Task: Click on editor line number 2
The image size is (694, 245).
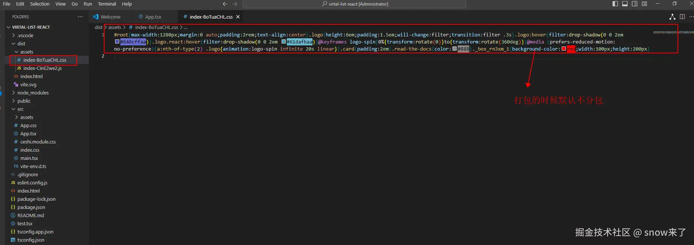Action: [103, 56]
